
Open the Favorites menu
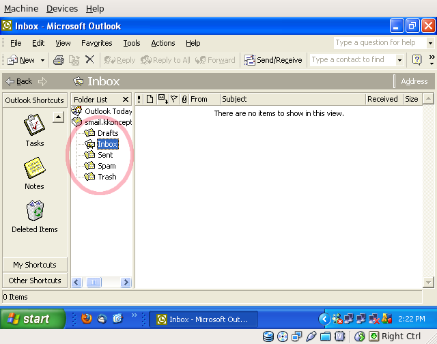pos(97,43)
